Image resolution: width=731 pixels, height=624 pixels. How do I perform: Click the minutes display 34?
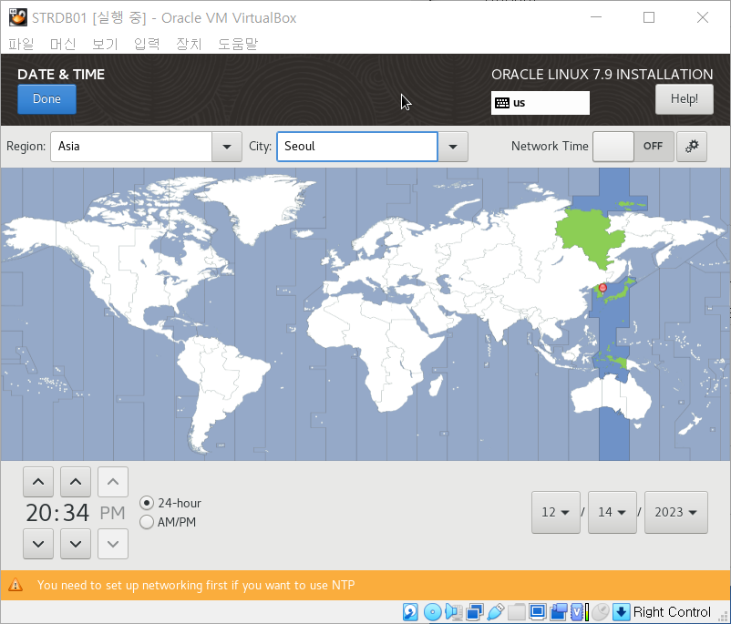76,513
